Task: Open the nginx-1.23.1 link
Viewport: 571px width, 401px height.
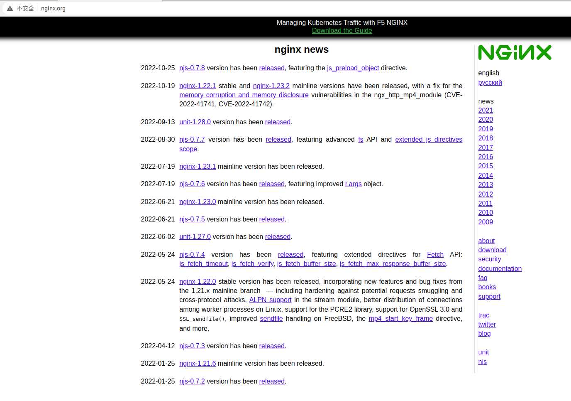Action: [198, 167]
